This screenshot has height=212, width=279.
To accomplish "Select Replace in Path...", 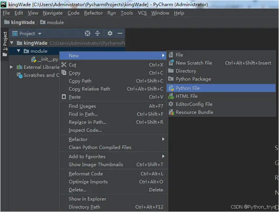I will pos(113,122).
